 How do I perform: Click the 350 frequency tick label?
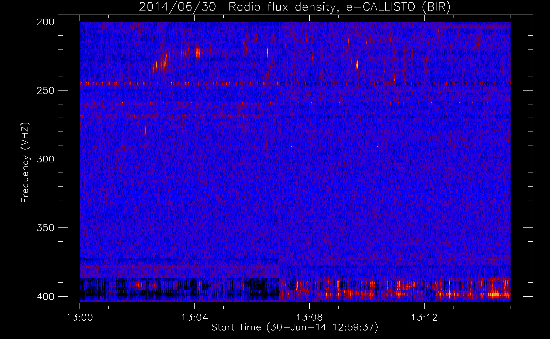(x=46, y=227)
